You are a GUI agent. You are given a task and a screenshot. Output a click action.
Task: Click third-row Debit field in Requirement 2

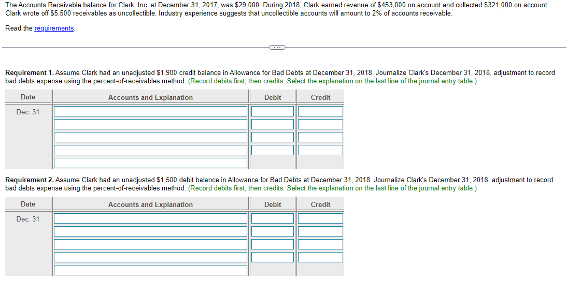point(273,244)
